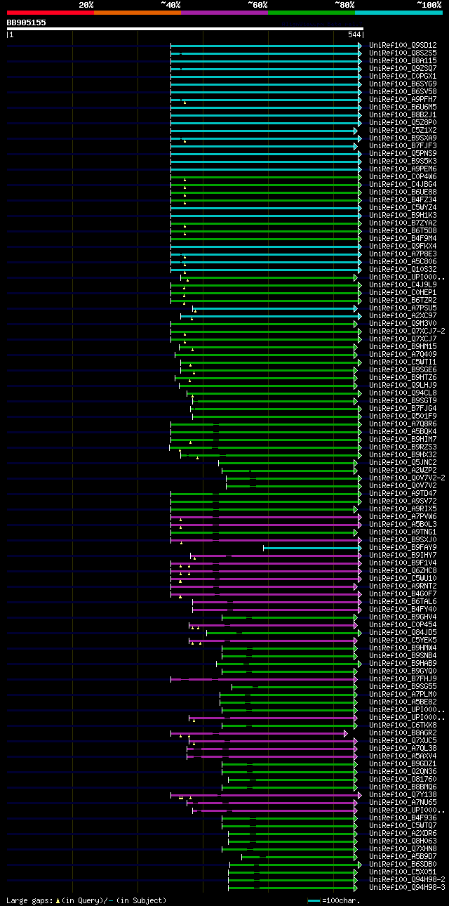Select label UniRef100_C6TKK8
449x906 pixels.
click(403, 726)
